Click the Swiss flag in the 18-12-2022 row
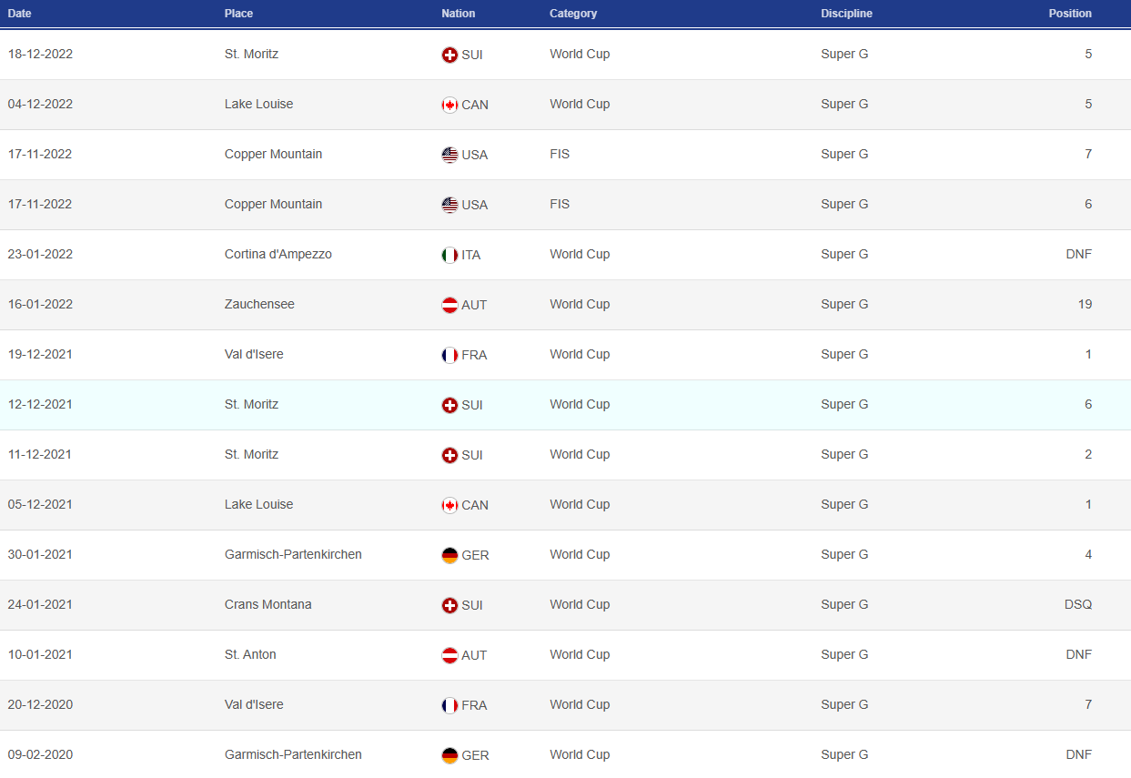The width and height of the screenshot is (1131, 778). pos(449,55)
